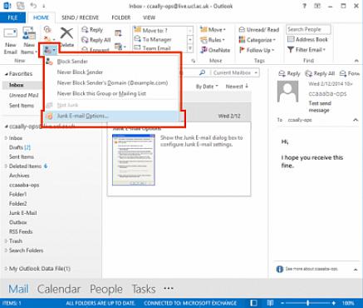Select Move to: ? quick step
363x308 pixels.
tap(159, 30)
